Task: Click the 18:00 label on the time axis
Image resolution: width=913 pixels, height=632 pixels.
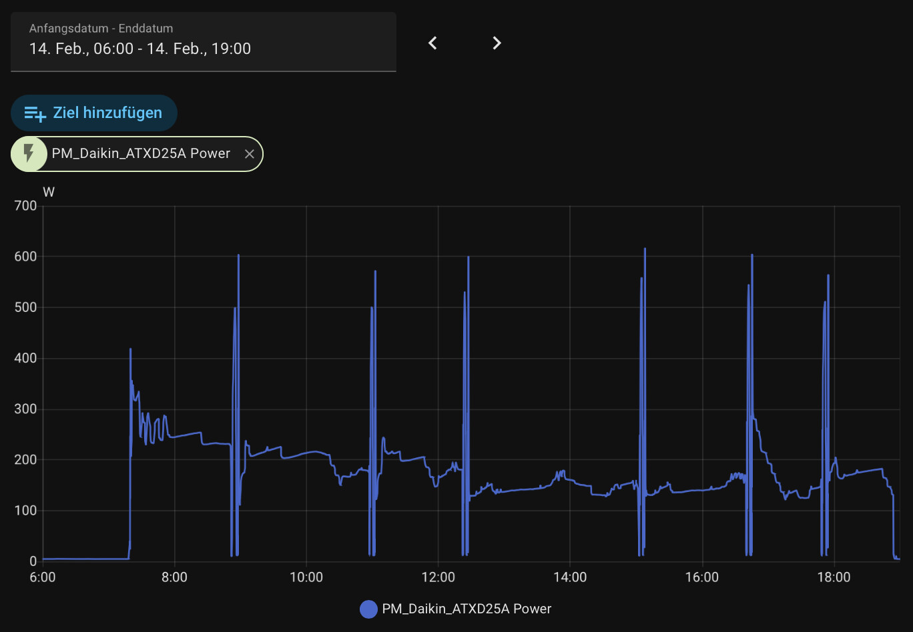Action: (834, 577)
